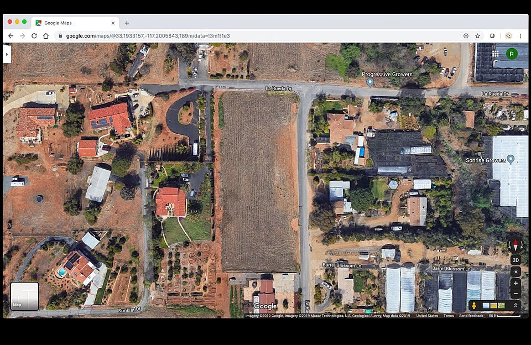Toggle 3D tilt view
531x345 pixels.
516,260
